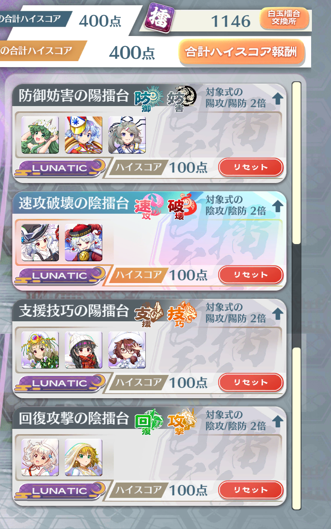
Task: Select the 支援 class icon
Action: point(148,314)
